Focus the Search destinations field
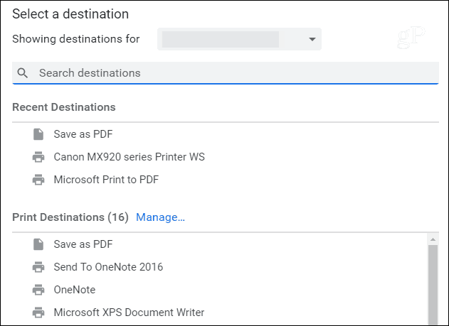 click(x=226, y=73)
